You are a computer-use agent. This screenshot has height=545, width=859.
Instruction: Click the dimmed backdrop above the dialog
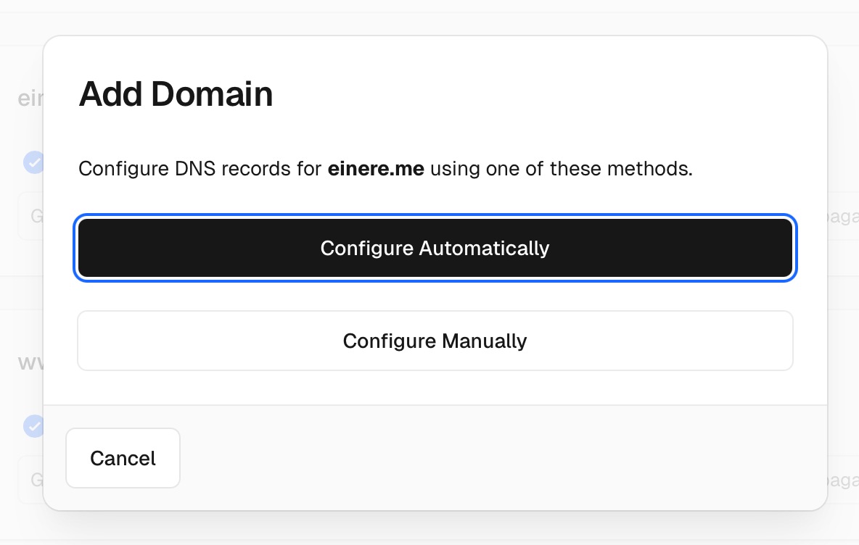[x=435, y=18]
